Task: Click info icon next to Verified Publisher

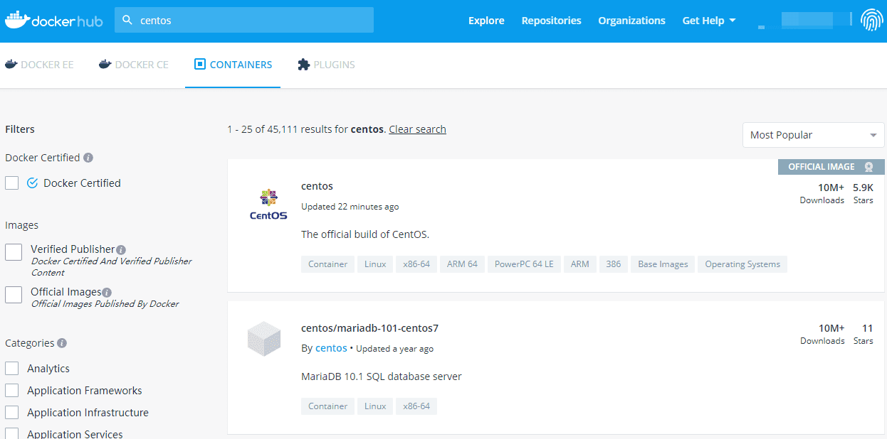Action: [x=121, y=250]
